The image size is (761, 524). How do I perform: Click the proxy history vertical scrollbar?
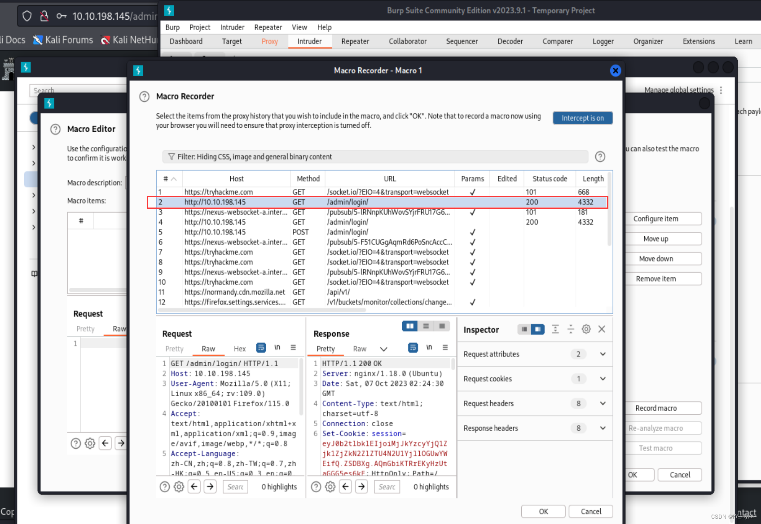[x=609, y=209]
